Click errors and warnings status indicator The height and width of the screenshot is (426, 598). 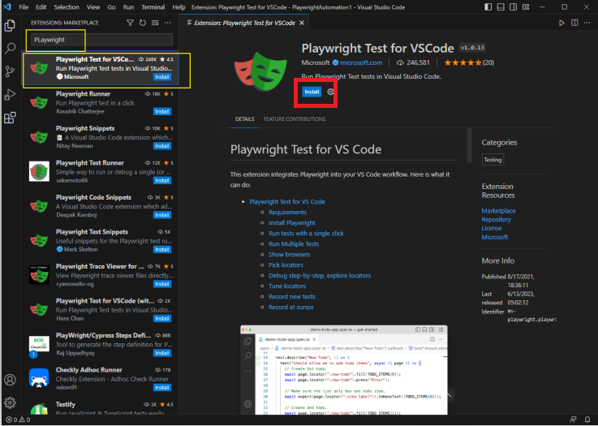click(18, 420)
